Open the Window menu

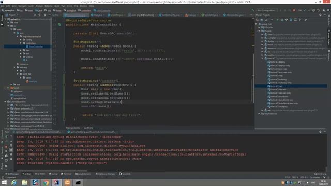84,6
